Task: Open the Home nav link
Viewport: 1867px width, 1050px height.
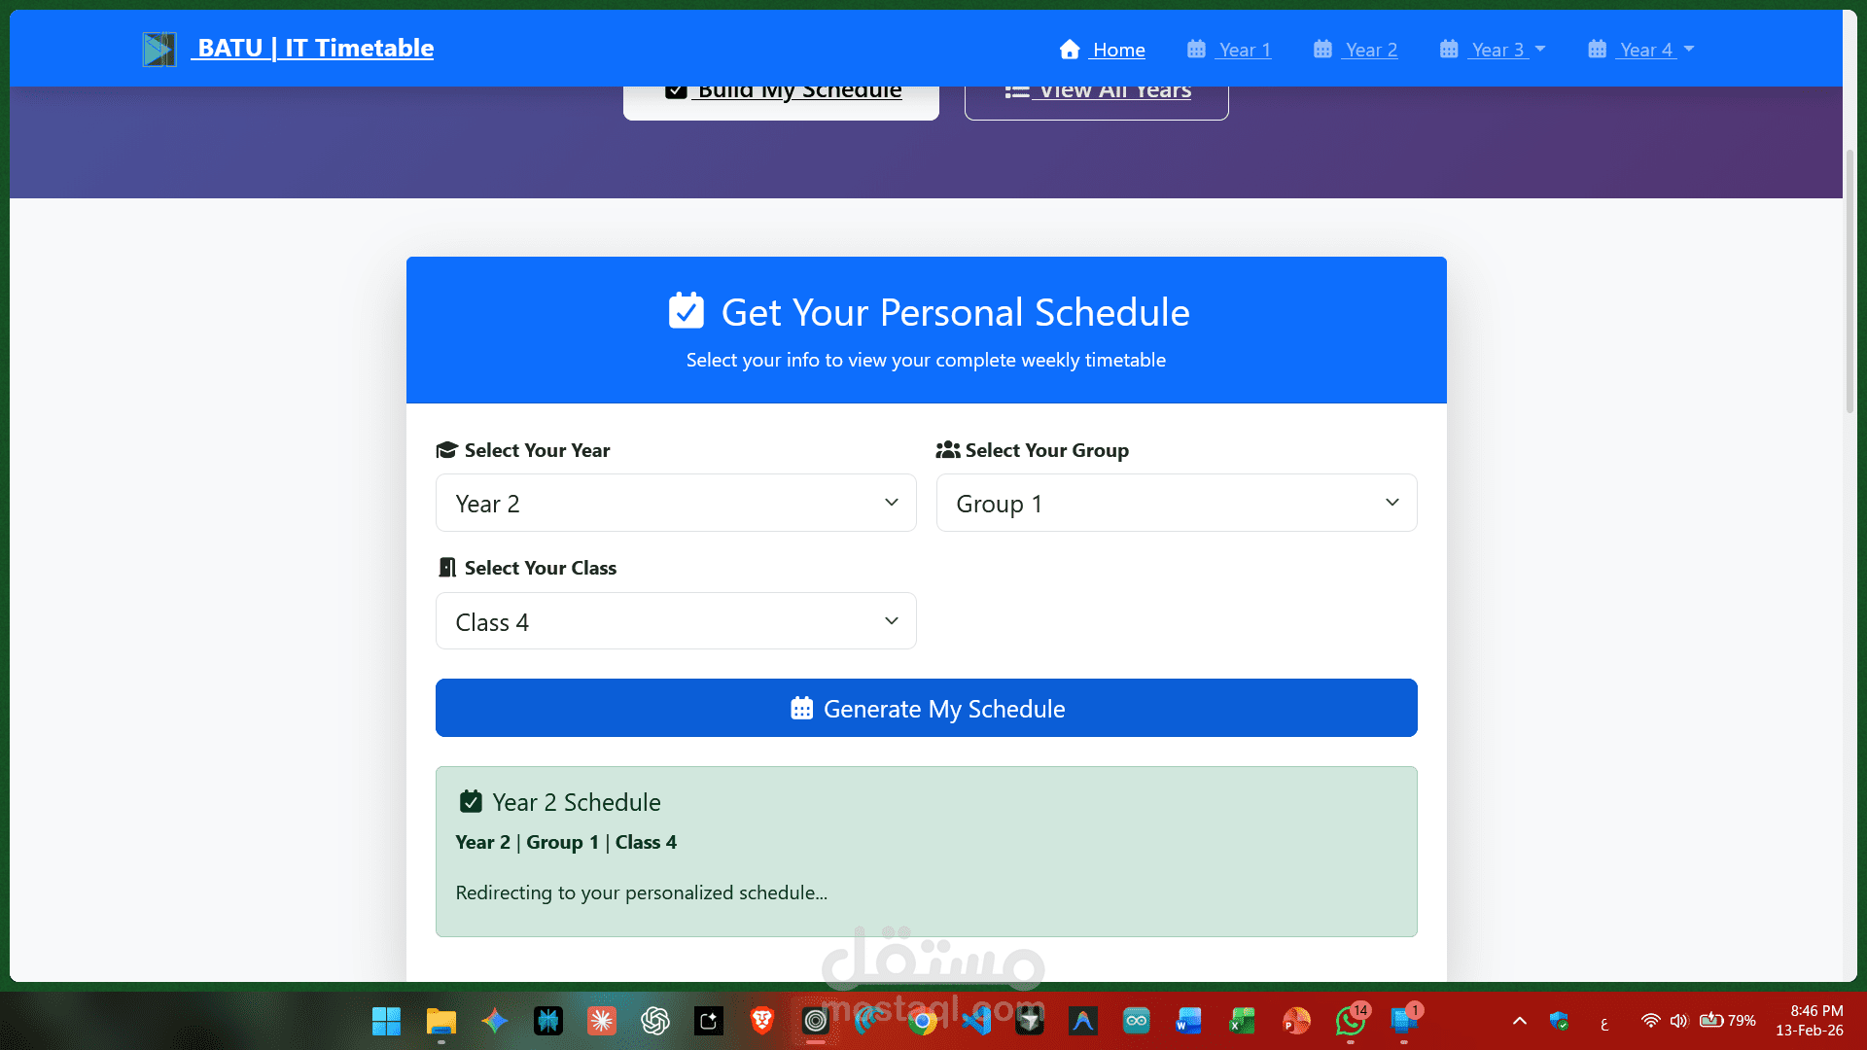Action: (1103, 50)
